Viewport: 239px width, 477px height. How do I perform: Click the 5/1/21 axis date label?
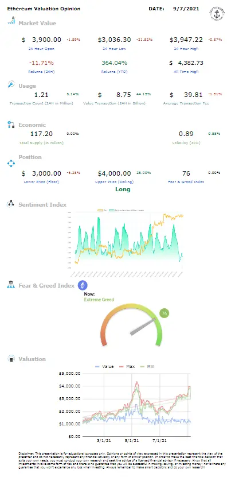click(x=132, y=440)
